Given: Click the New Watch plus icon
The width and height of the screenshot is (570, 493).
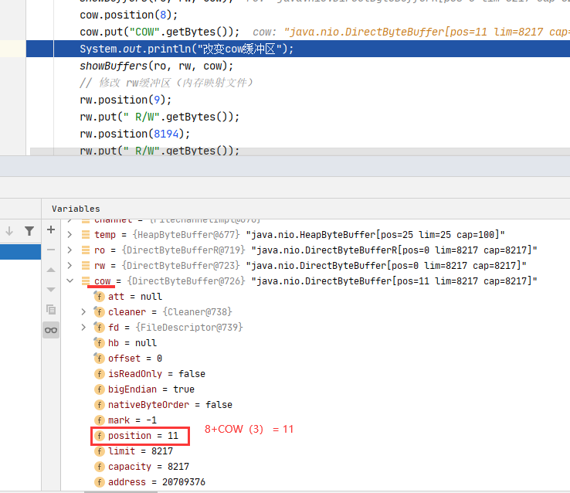Looking at the screenshot, I should tap(51, 229).
